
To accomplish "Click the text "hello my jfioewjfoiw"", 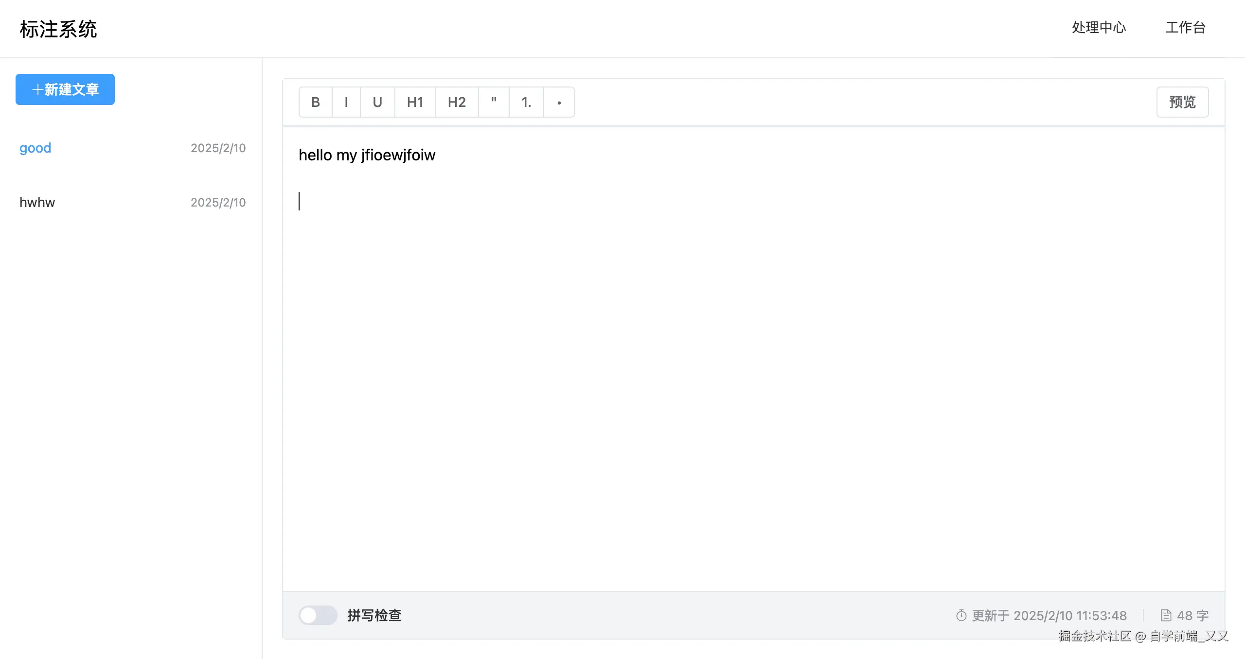I will [367, 155].
